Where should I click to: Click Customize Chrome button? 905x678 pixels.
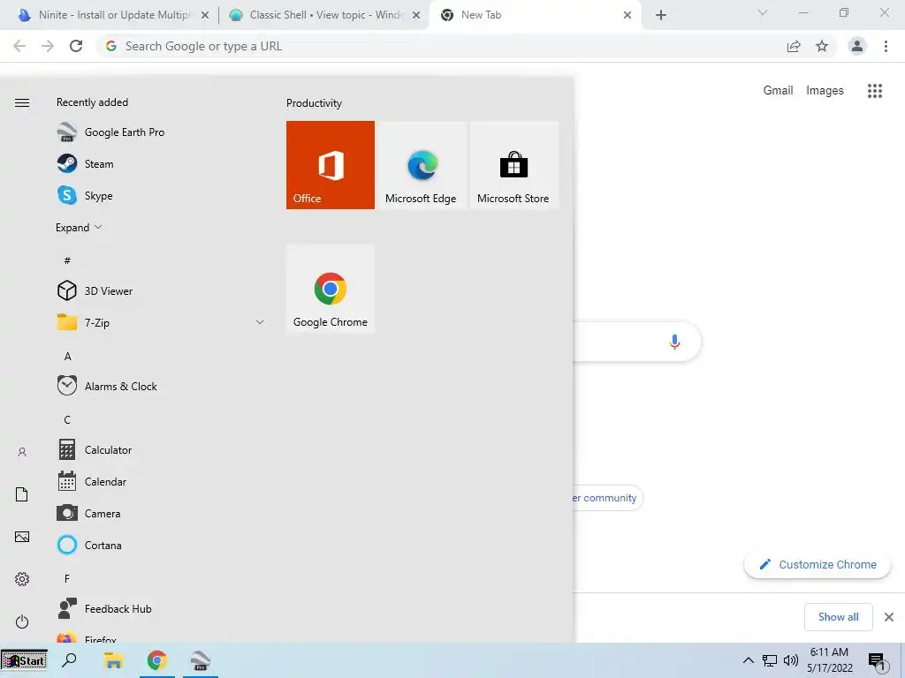pyautogui.click(x=818, y=564)
